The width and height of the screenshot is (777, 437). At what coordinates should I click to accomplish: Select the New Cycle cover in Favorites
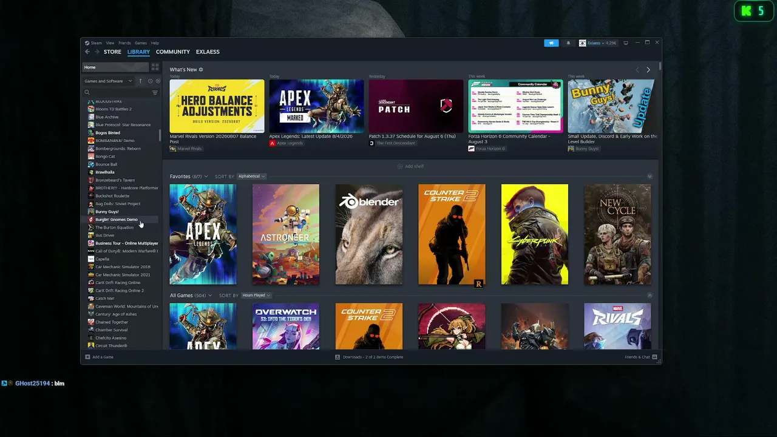[x=617, y=234]
